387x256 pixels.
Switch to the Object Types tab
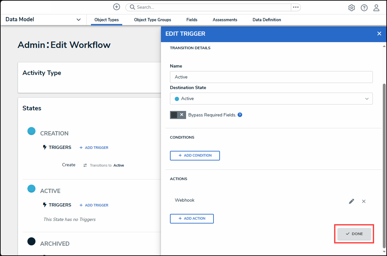point(106,20)
